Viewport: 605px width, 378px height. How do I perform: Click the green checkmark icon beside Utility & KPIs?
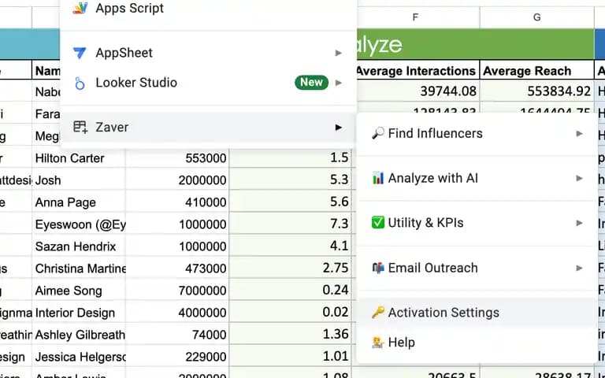pos(378,223)
